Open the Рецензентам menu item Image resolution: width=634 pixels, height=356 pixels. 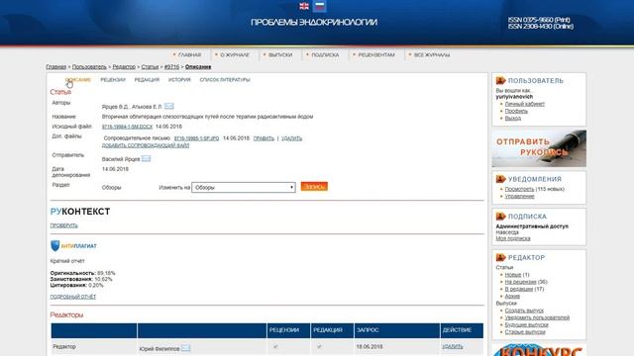pos(376,55)
